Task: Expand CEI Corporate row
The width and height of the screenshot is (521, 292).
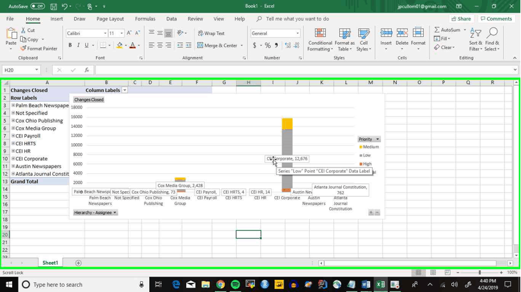Action: [x=13, y=158]
